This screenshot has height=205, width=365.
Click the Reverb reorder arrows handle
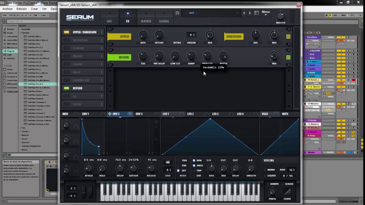(x=102, y=88)
